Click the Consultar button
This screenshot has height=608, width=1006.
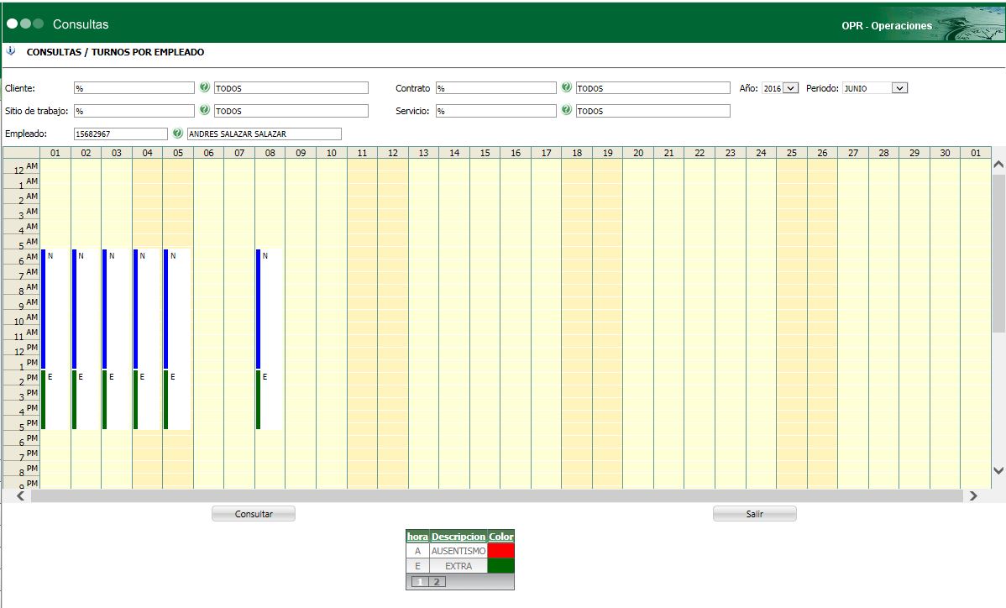pos(254,514)
